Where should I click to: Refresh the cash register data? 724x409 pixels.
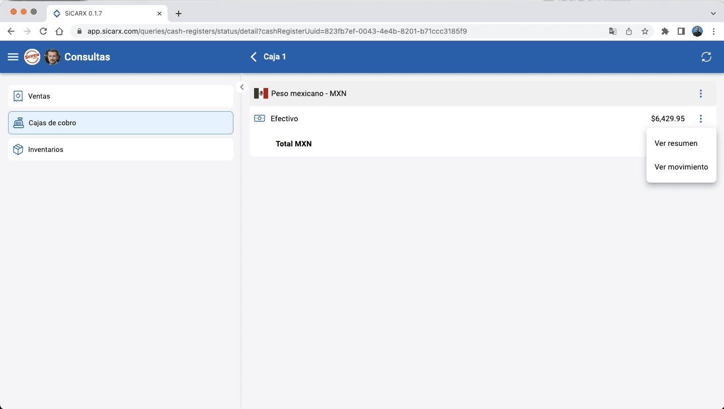pos(706,57)
